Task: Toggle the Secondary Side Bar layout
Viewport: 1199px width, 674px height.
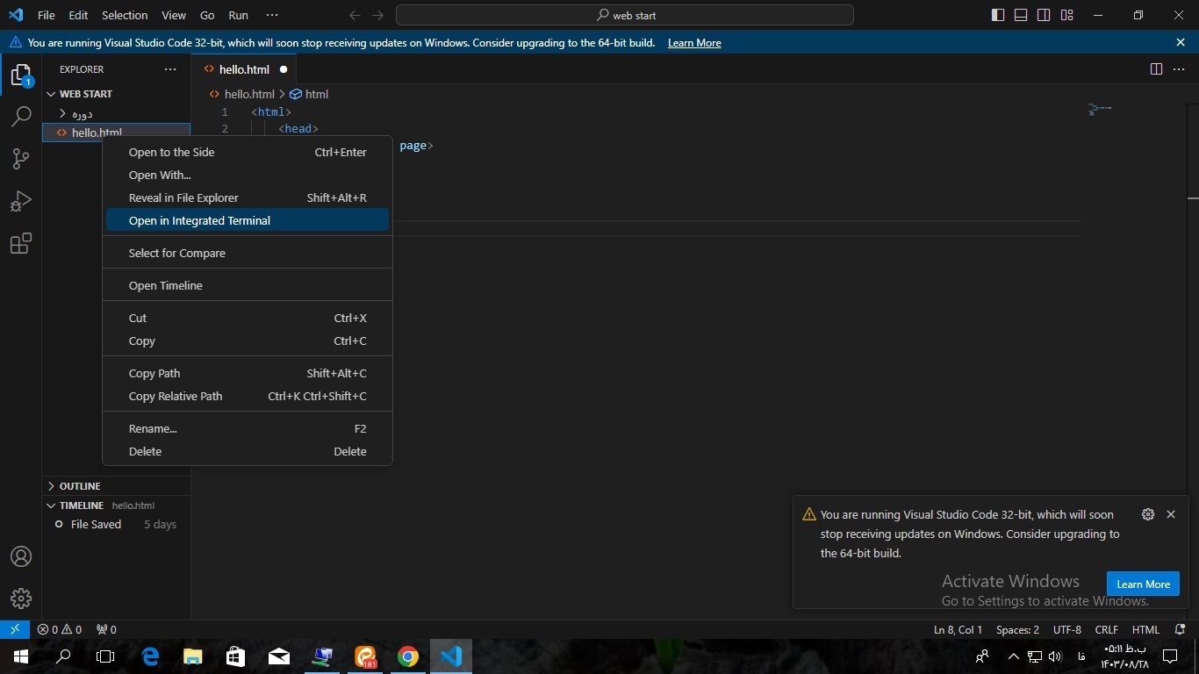Action: tap(1044, 15)
